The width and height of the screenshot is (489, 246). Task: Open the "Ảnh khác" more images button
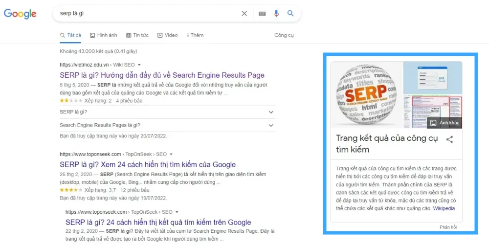tap(445, 122)
